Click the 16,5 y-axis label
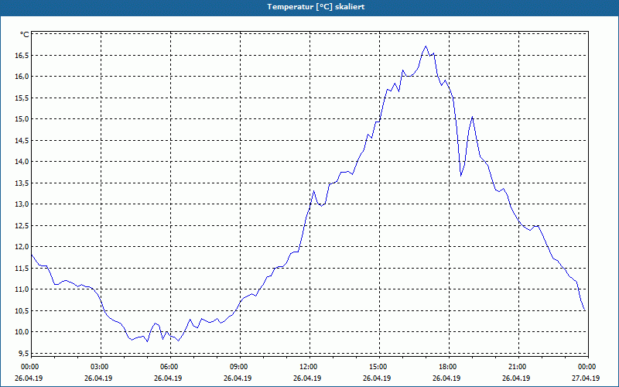This screenshot has height=387, width=619. coord(22,55)
